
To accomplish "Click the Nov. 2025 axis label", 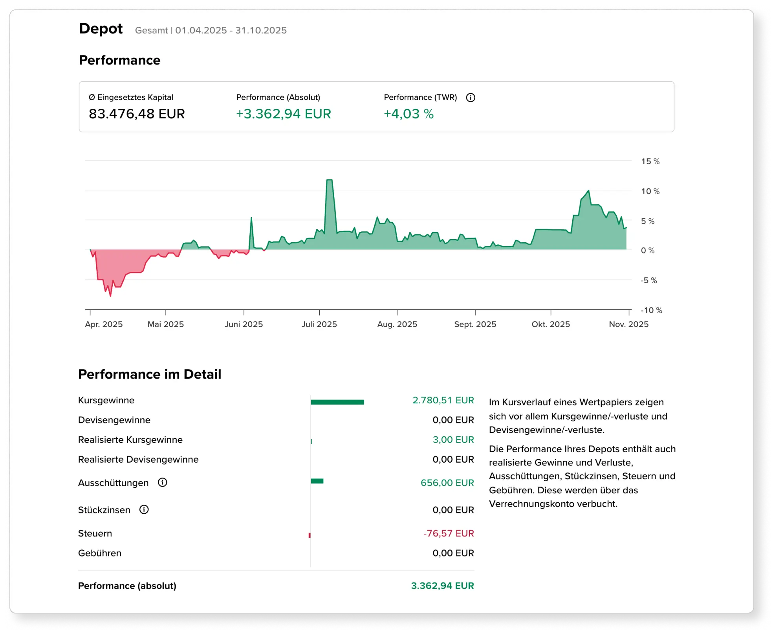I will tap(628, 324).
